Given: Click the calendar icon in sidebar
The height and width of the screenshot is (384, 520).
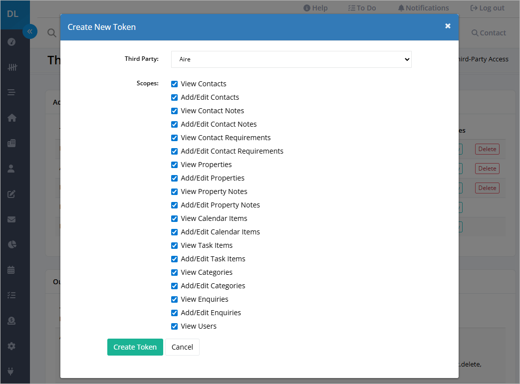Looking at the screenshot, I should click(x=11, y=270).
